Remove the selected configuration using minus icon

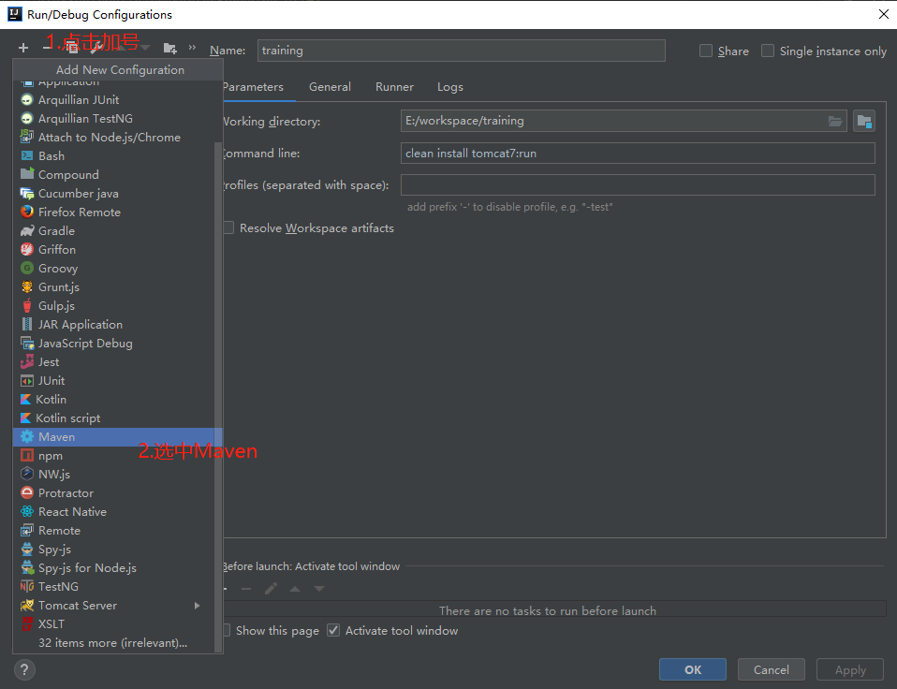[x=47, y=47]
